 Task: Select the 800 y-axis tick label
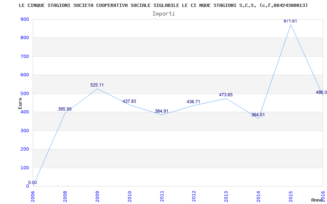click(x=25, y=38)
